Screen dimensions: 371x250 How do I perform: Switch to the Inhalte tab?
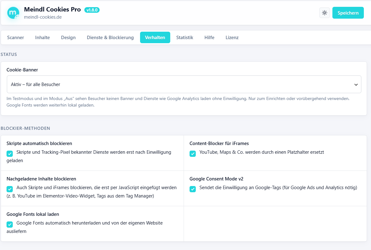(x=42, y=38)
